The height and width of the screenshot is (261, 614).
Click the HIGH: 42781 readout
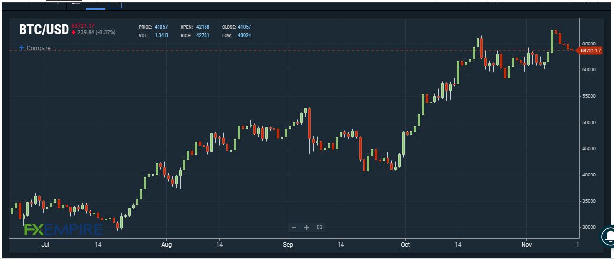click(195, 35)
